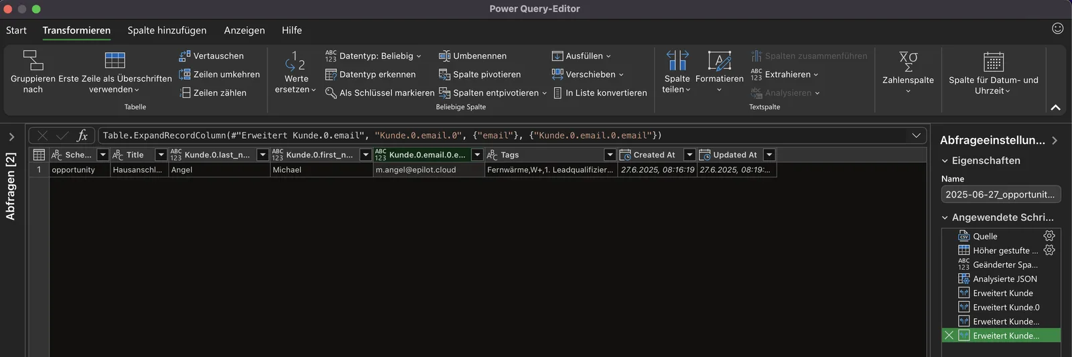1072x357 pixels.
Task: Open the Verschieben dropdown
Action: 588,74
